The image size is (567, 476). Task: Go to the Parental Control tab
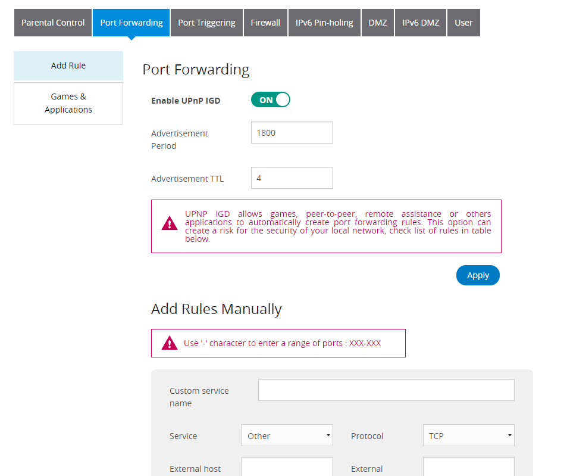click(x=52, y=22)
